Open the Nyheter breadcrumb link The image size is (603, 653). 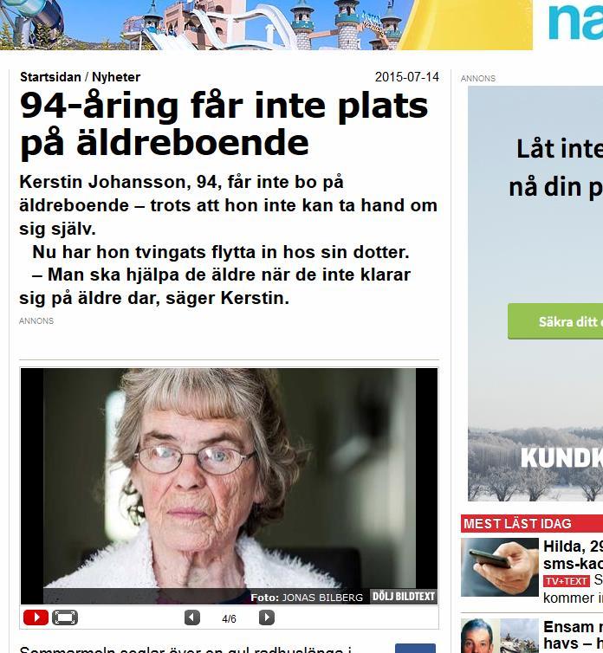point(116,77)
